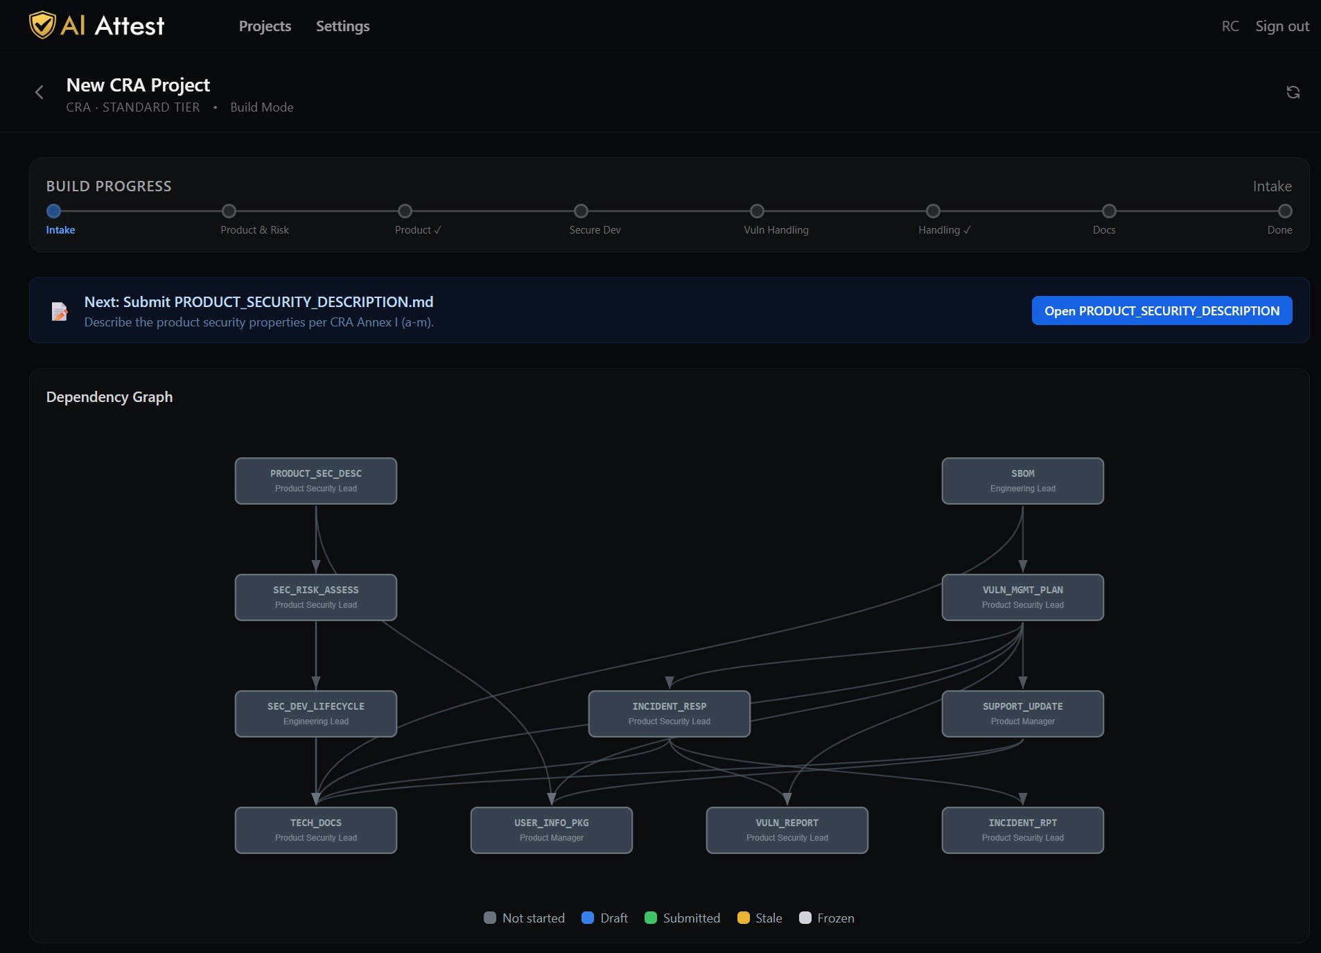Open the VULN_MGMT_PLAN graph node
The height and width of the screenshot is (953, 1321).
[1022, 597]
